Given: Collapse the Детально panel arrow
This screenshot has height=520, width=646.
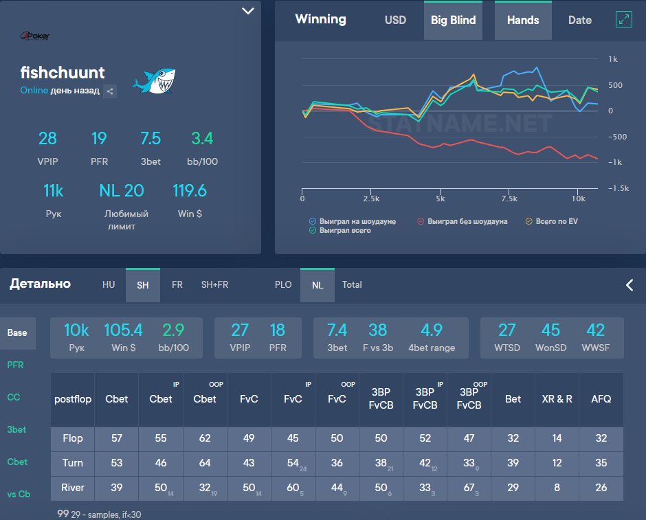Looking at the screenshot, I should (630, 284).
